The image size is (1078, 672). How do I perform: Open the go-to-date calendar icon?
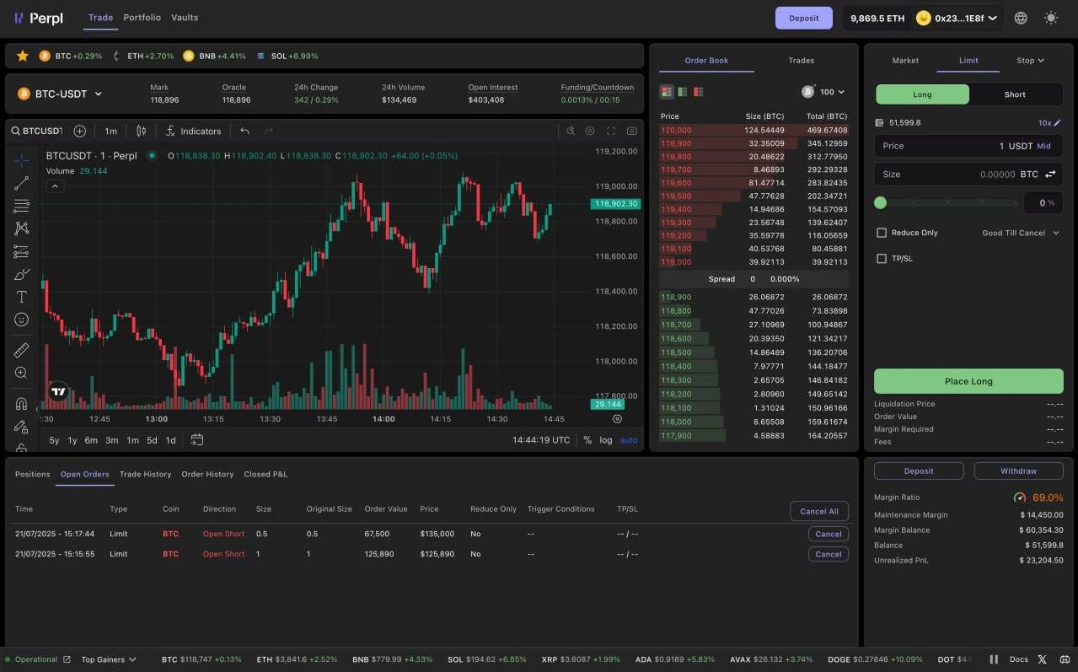197,439
